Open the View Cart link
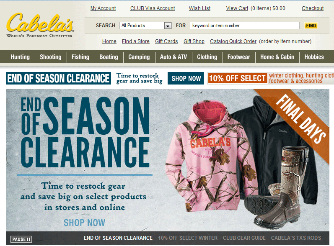This screenshot has height=246, width=334. tap(237, 8)
